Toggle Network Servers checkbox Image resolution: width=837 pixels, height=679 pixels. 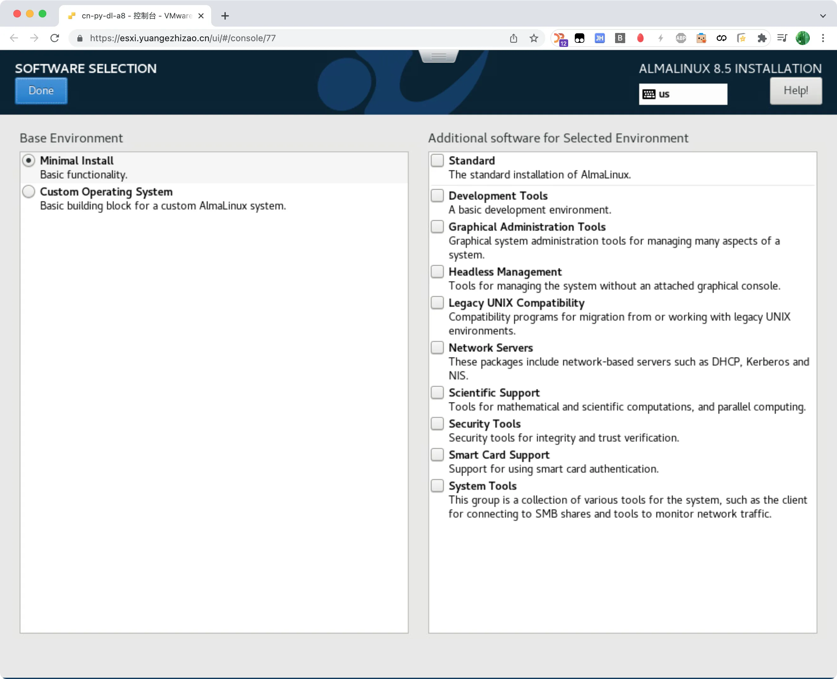[x=437, y=348]
